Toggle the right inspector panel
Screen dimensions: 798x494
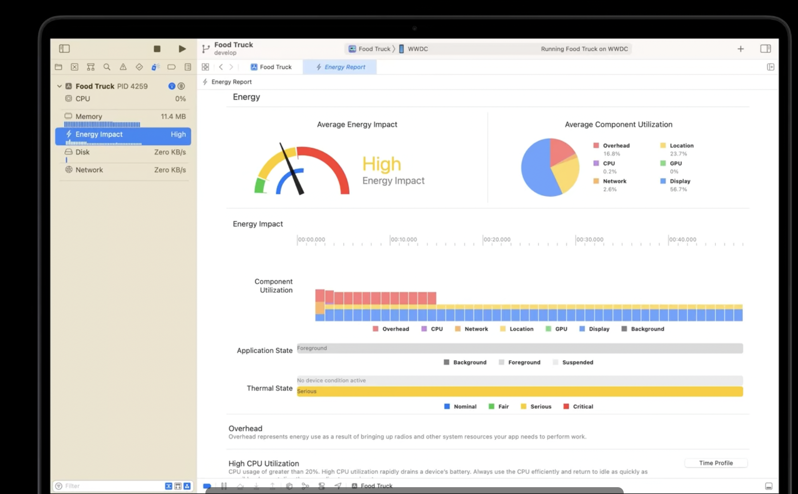765,49
